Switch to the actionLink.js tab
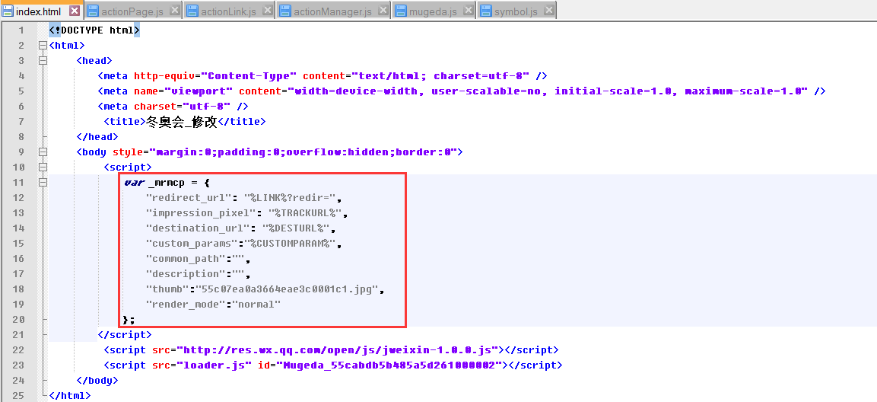 (228, 11)
